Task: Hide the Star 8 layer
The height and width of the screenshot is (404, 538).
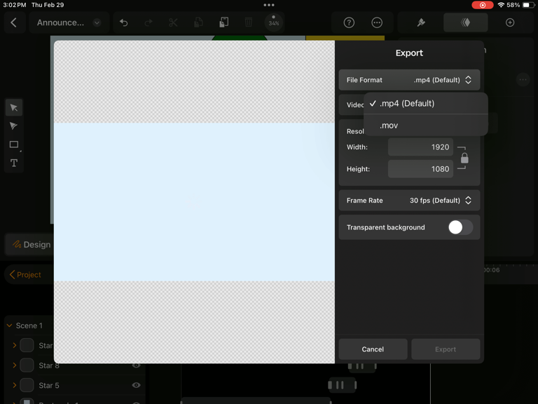Action: [136, 365]
